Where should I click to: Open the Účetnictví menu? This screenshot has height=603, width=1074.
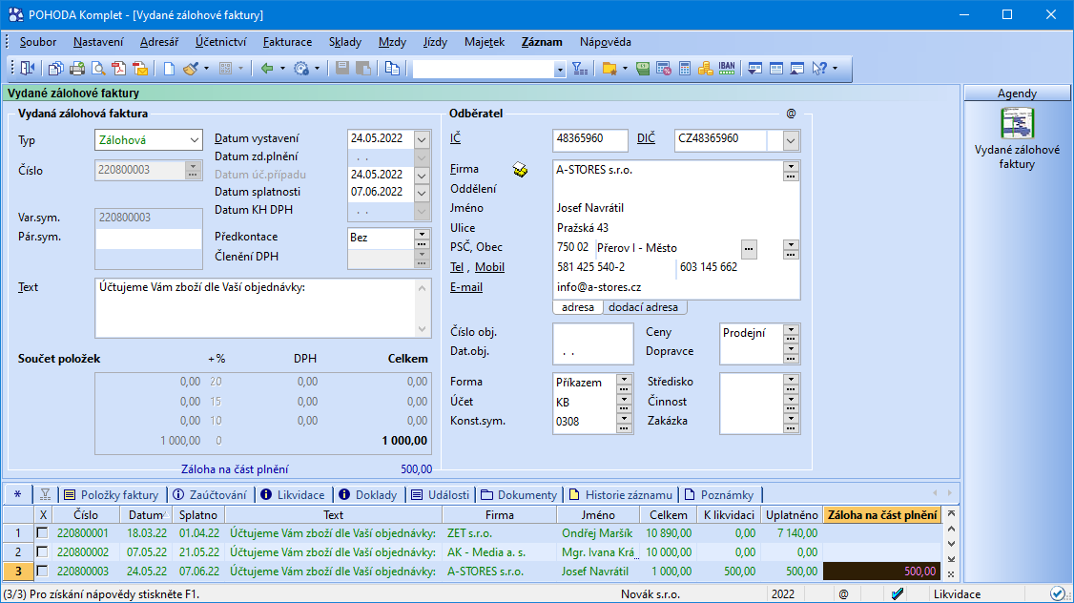click(x=220, y=42)
